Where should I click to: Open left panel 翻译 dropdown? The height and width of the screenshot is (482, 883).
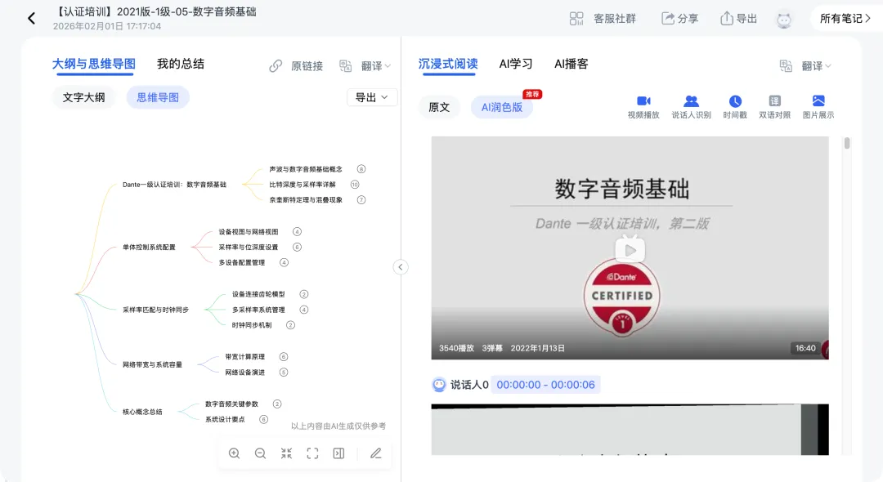(x=365, y=66)
